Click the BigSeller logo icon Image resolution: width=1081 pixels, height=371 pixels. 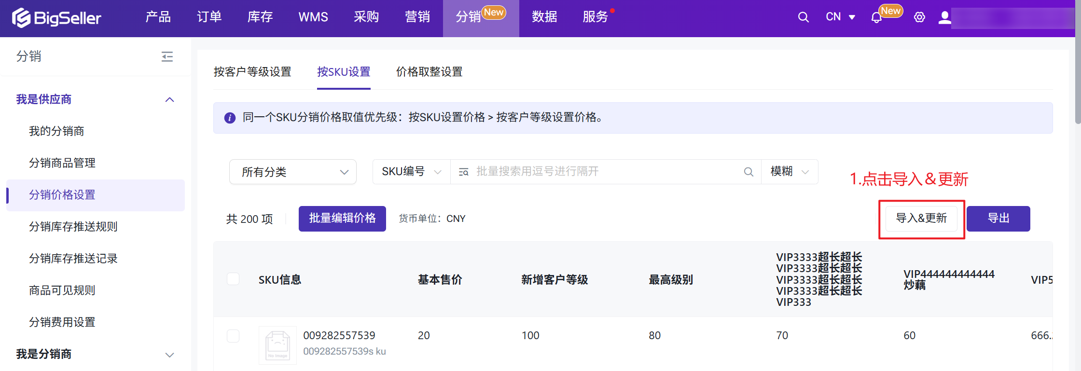click(21, 18)
